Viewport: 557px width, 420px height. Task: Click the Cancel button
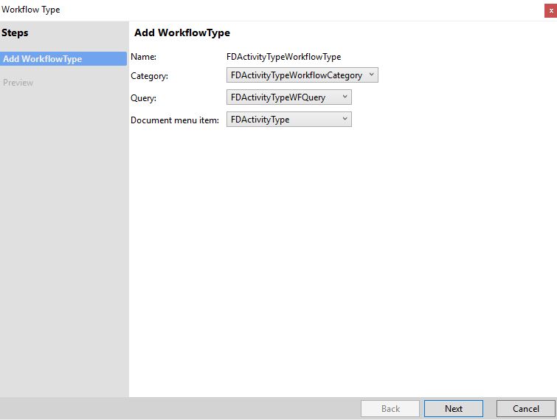point(526,409)
